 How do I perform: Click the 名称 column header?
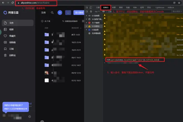pos(46,28)
